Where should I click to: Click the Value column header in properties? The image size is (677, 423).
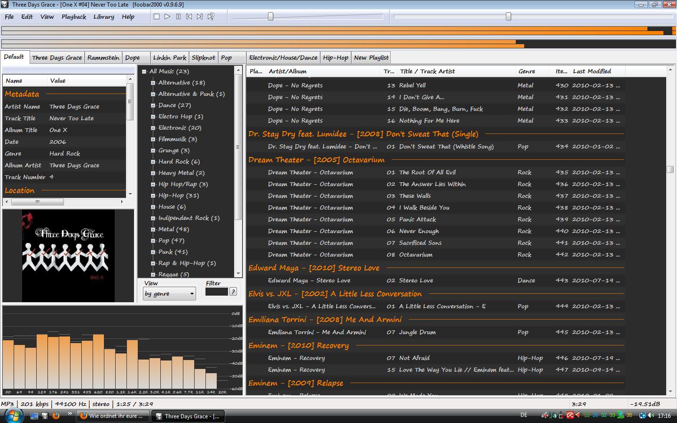tap(87, 81)
